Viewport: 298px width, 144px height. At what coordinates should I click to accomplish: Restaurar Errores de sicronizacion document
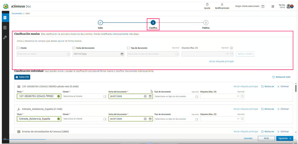[268, 132]
